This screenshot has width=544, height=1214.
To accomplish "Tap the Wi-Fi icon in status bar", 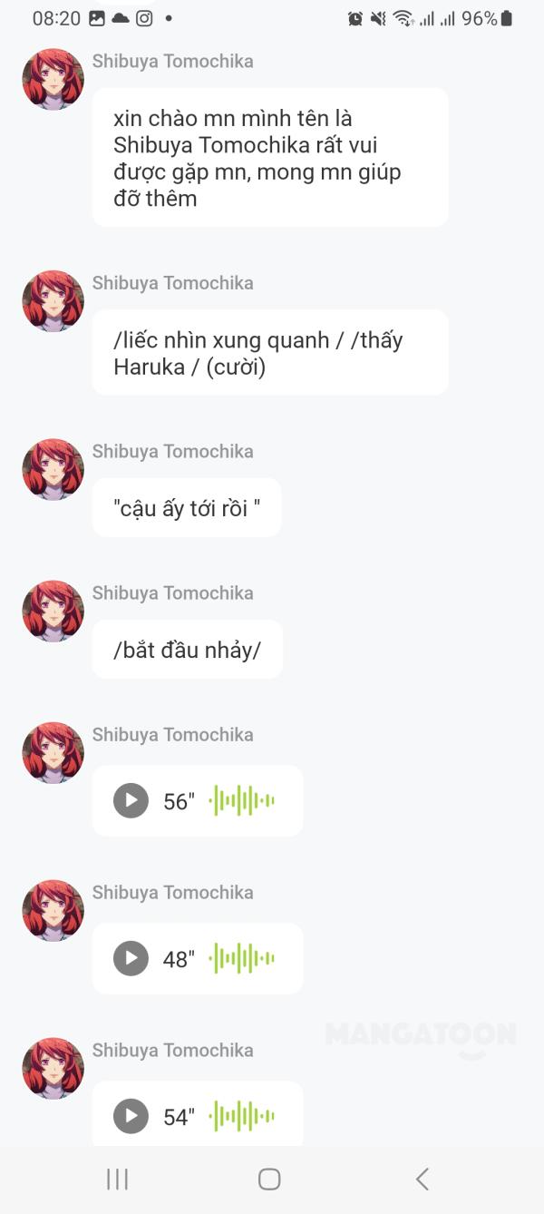I will [x=403, y=18].
